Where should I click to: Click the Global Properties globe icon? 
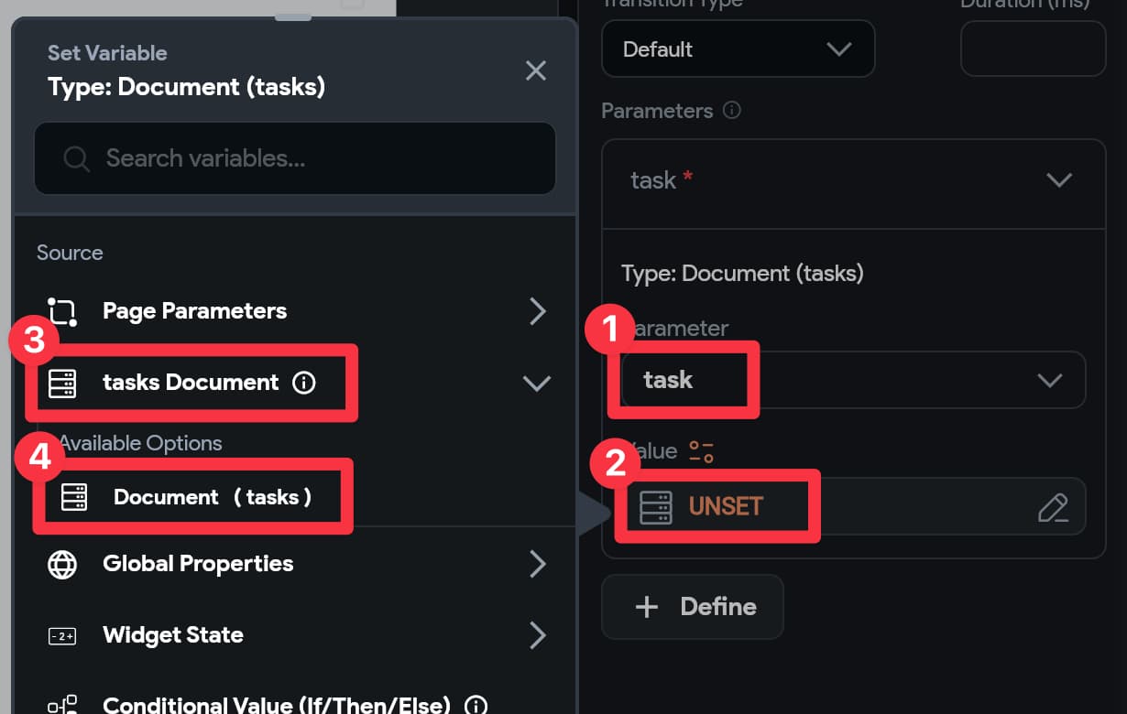[62, 564]
